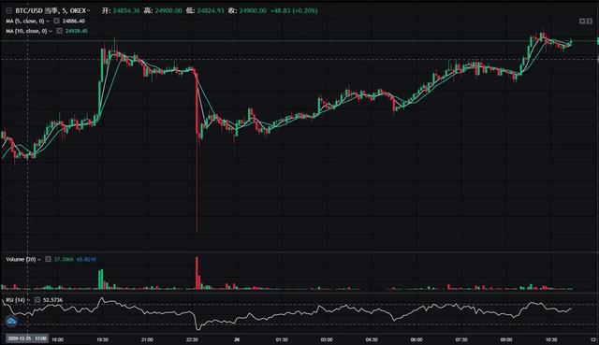Click the 10:30 time axis label
Image resolution: width=599 pixels, height=345 pixels.
[551, 339]
